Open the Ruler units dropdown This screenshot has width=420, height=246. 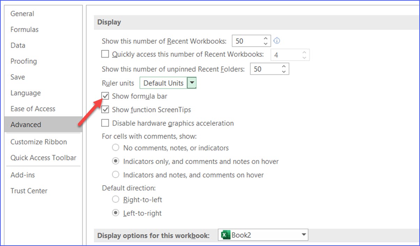coord(192,83)
